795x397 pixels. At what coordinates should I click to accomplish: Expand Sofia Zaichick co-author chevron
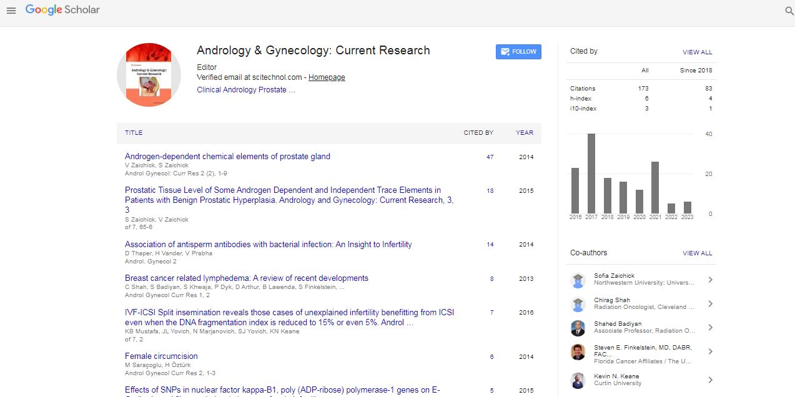point(710,280)
